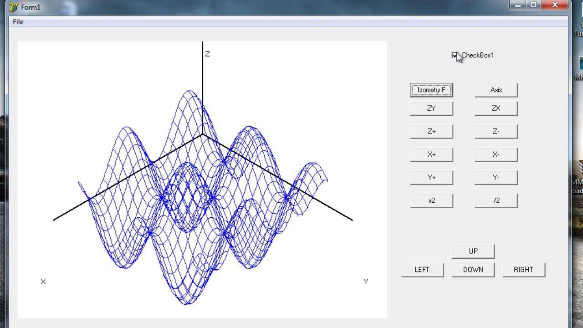Screen dimensions: 583x328
Task: Click the Y axis label on the graph
Action: (366, 282)
